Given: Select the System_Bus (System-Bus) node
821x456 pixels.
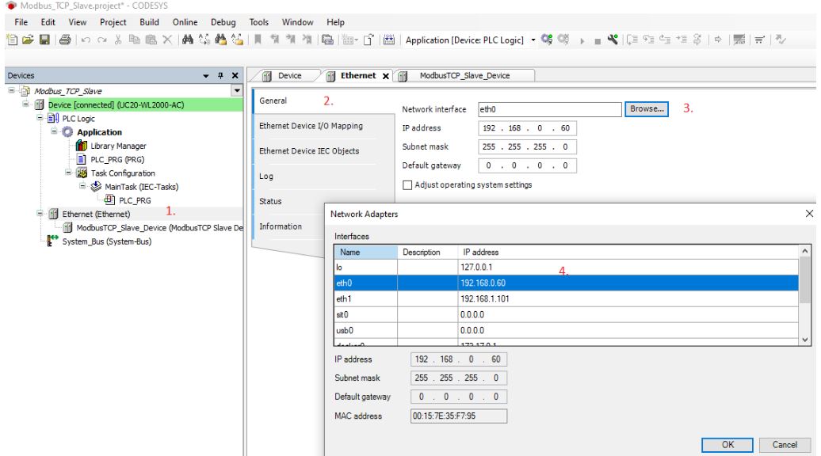Looking at the screenshot, I should coord(107,241).
